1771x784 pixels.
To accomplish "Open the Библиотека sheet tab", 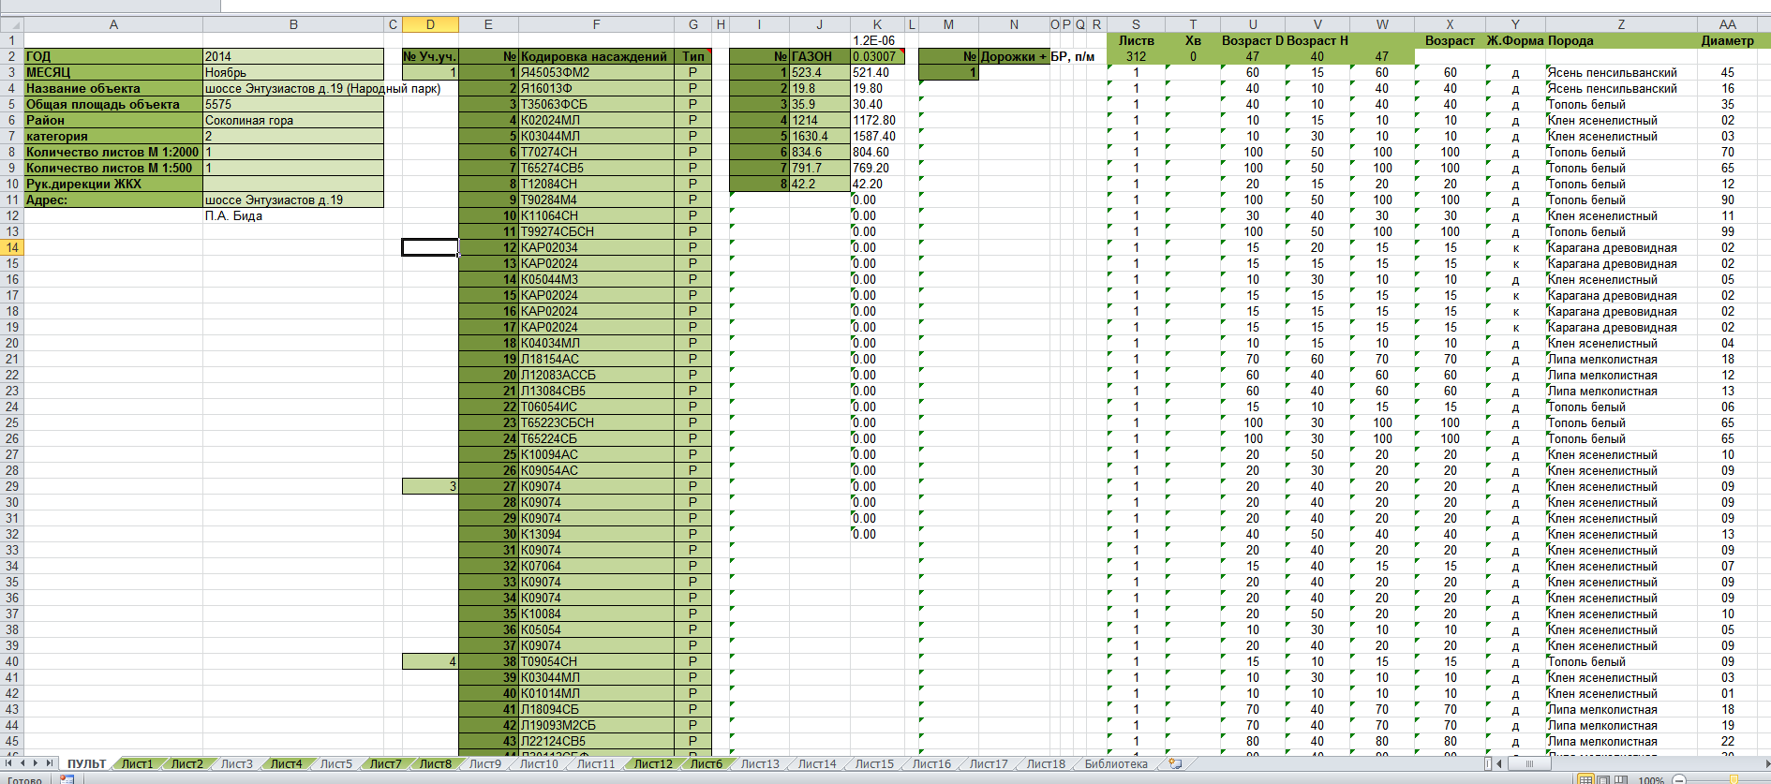I will coord(1115,764).
